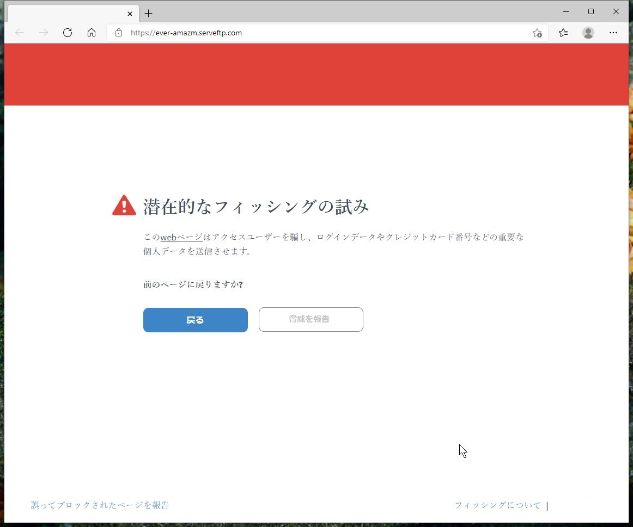Open the webページ hyperlink
Viewport: 633px width, 527px height.
(181, 237)
